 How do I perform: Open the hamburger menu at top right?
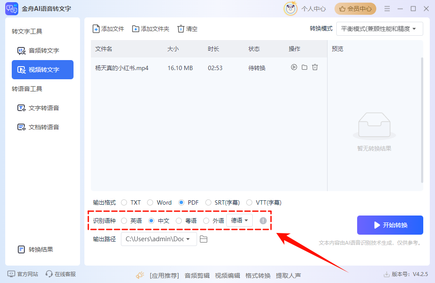(387, 8)
